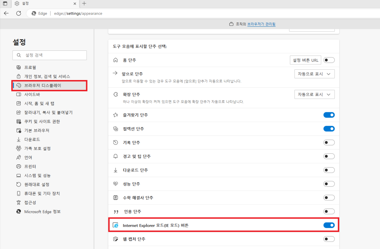This screenshot has width=380, height=249.
Task: Click the 휴대폰 및 기타 장치 icon
Action: point(19,193)
